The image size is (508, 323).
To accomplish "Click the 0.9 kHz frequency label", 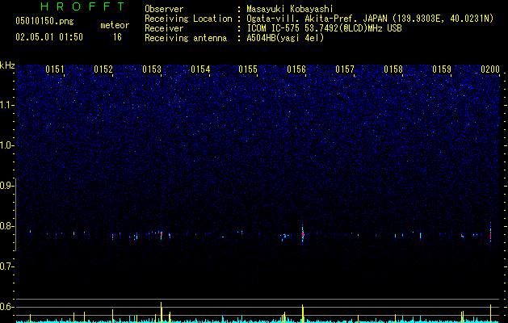I will click(x=6, y=186).
